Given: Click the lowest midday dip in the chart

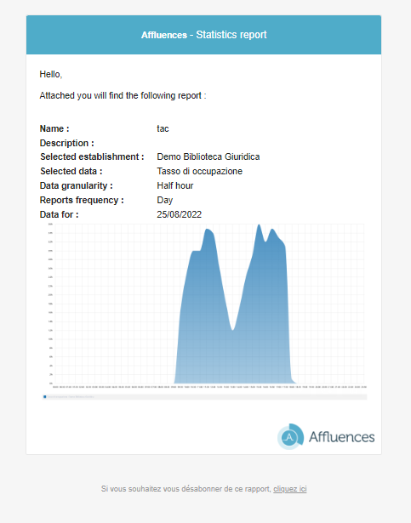Looking at the screenshot, I should tap(232, 329).
